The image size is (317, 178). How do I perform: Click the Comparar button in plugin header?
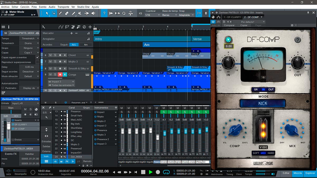tap(229, 25)
